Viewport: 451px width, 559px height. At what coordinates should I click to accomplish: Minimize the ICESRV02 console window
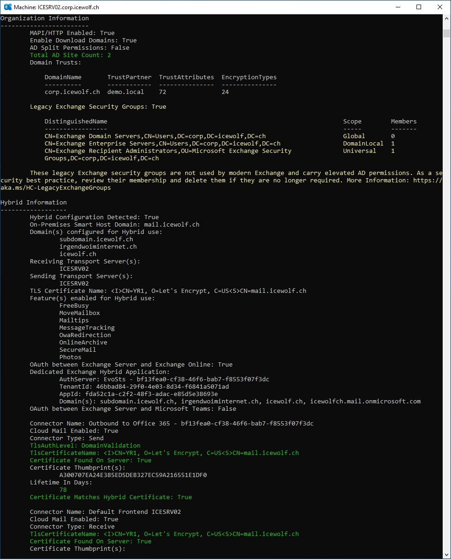[397, 7]
